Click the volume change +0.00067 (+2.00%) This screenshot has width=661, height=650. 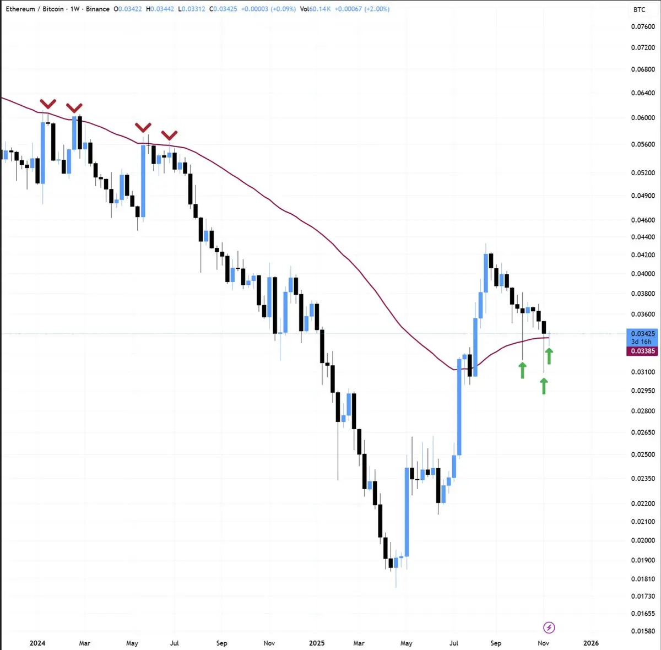pyautogui.click(x=362, y=9)
